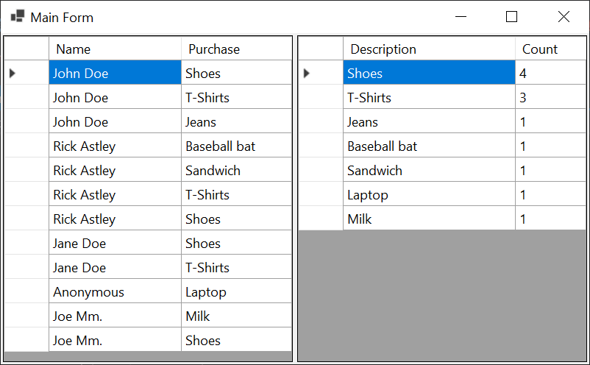Image resolution: width=590 pixels, height=365 pixels.
Task: Click the current-row arrow beside Shoes count 4
Action: click(307, 73)
